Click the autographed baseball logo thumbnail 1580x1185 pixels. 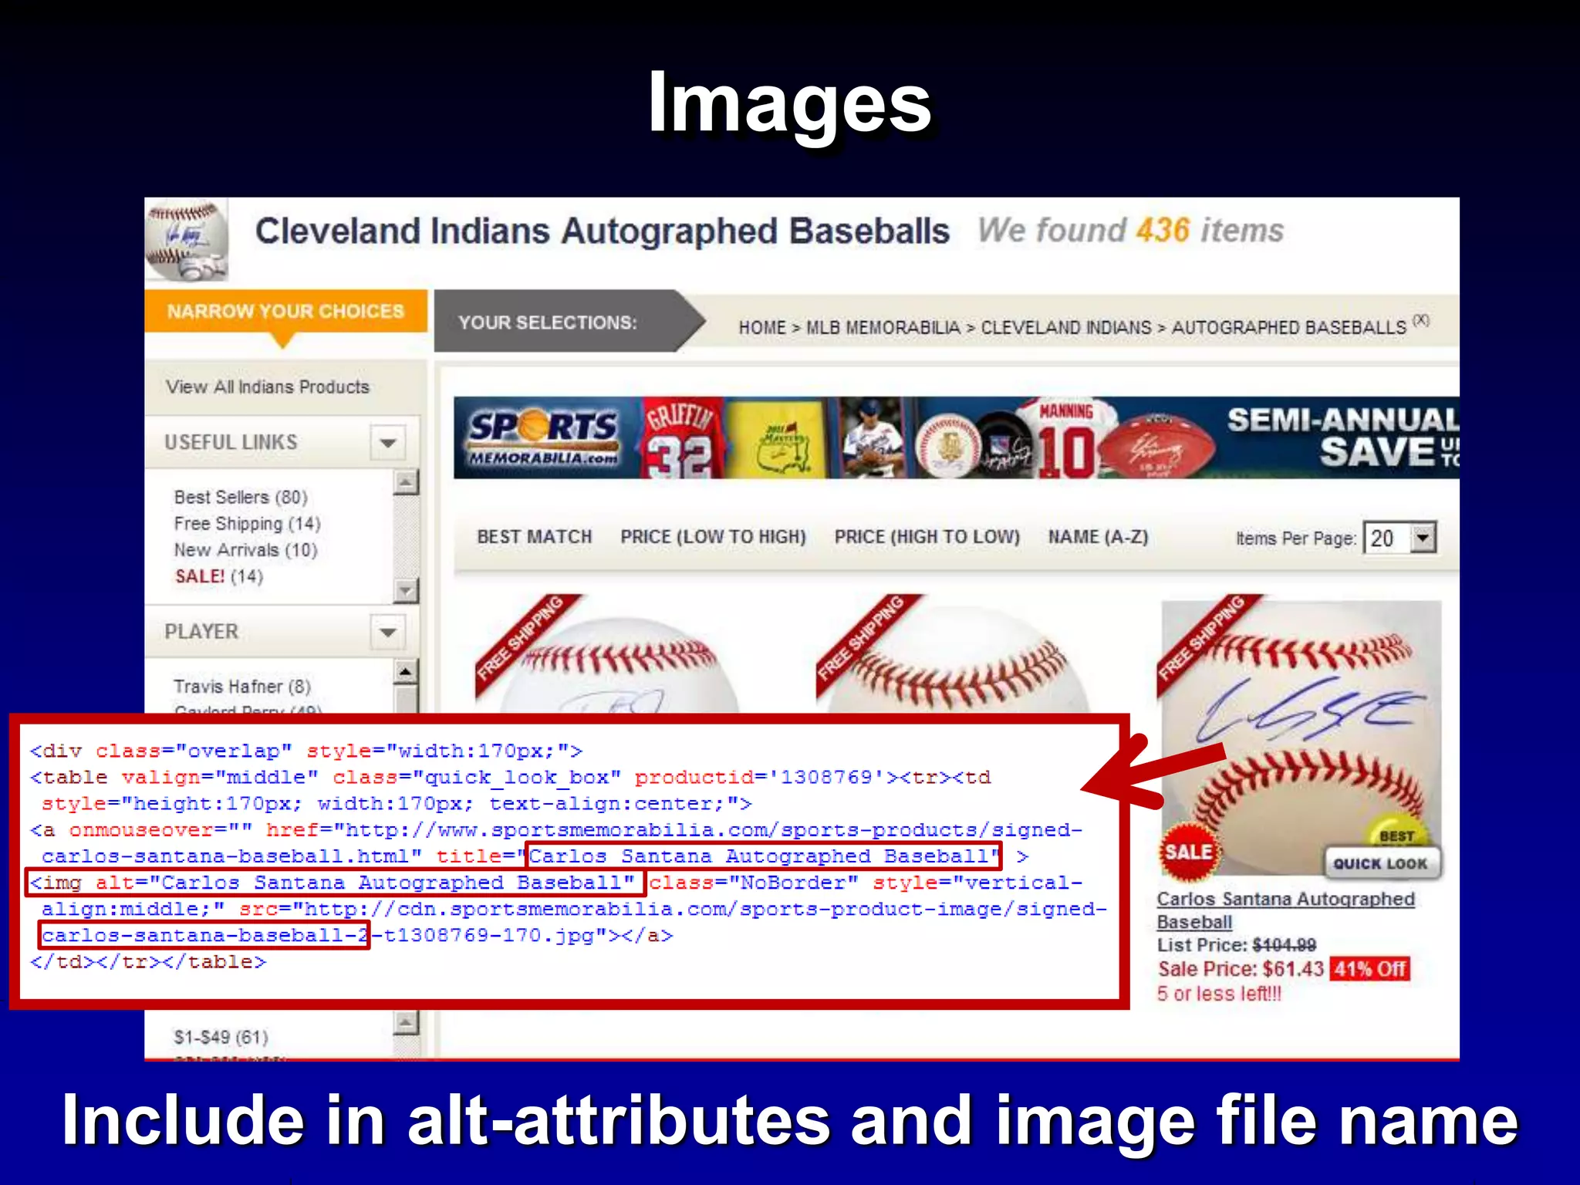[187, 240]
